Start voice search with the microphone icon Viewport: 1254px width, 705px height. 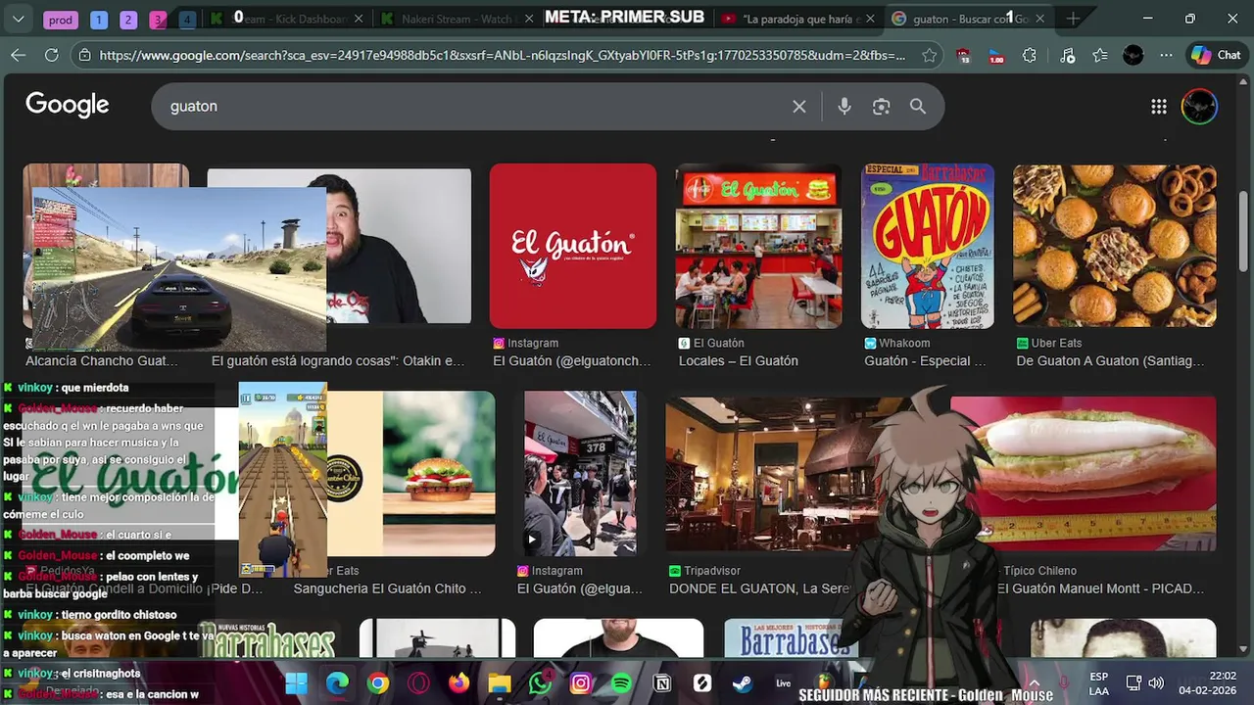[844, 106]
